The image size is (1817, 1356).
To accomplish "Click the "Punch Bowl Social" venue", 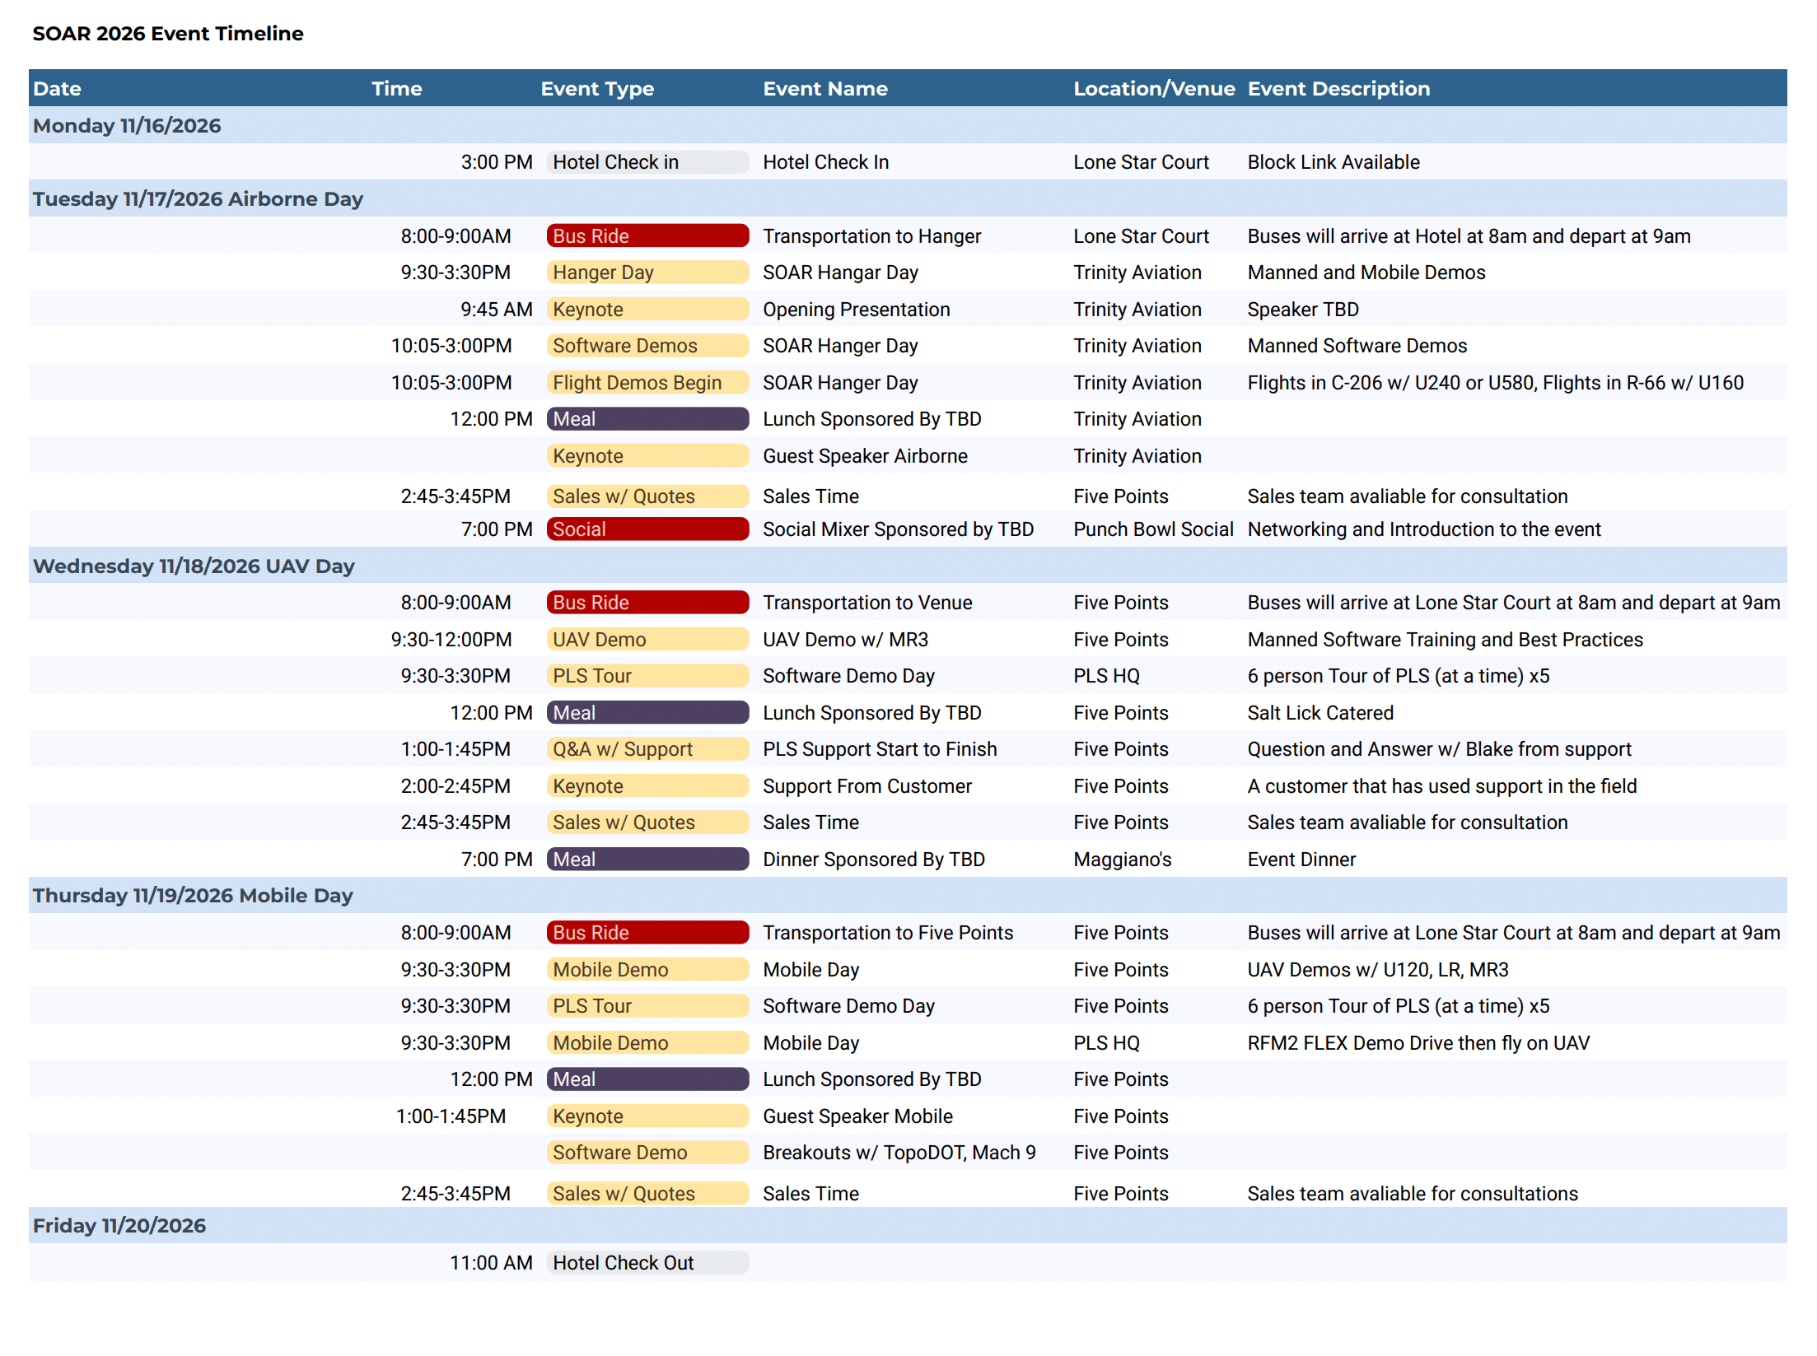I will tap(1153, 529).
